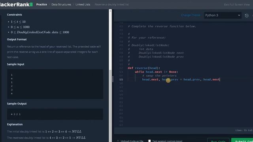Open Linked Lists breadcrumb
Viewport: 253px width, 142px height.
click(x=83, y=4)
